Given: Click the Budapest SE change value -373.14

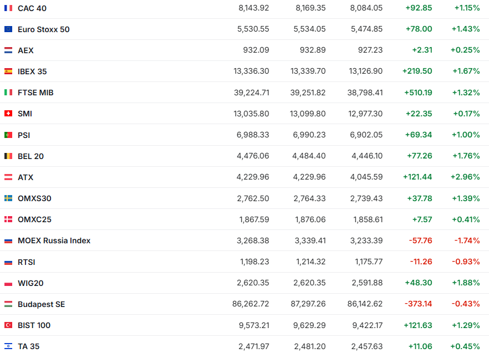Looking at the screenshot, I should [420, 304].
